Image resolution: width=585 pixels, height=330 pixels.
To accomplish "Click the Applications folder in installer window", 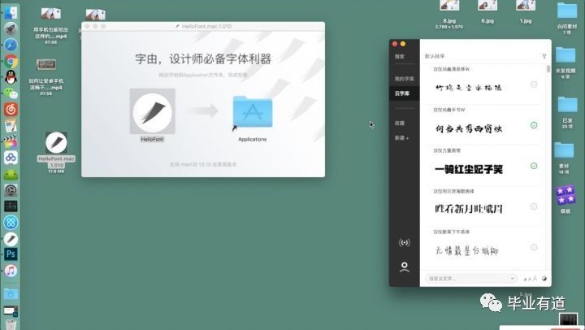I will click(x=253, y=111).
